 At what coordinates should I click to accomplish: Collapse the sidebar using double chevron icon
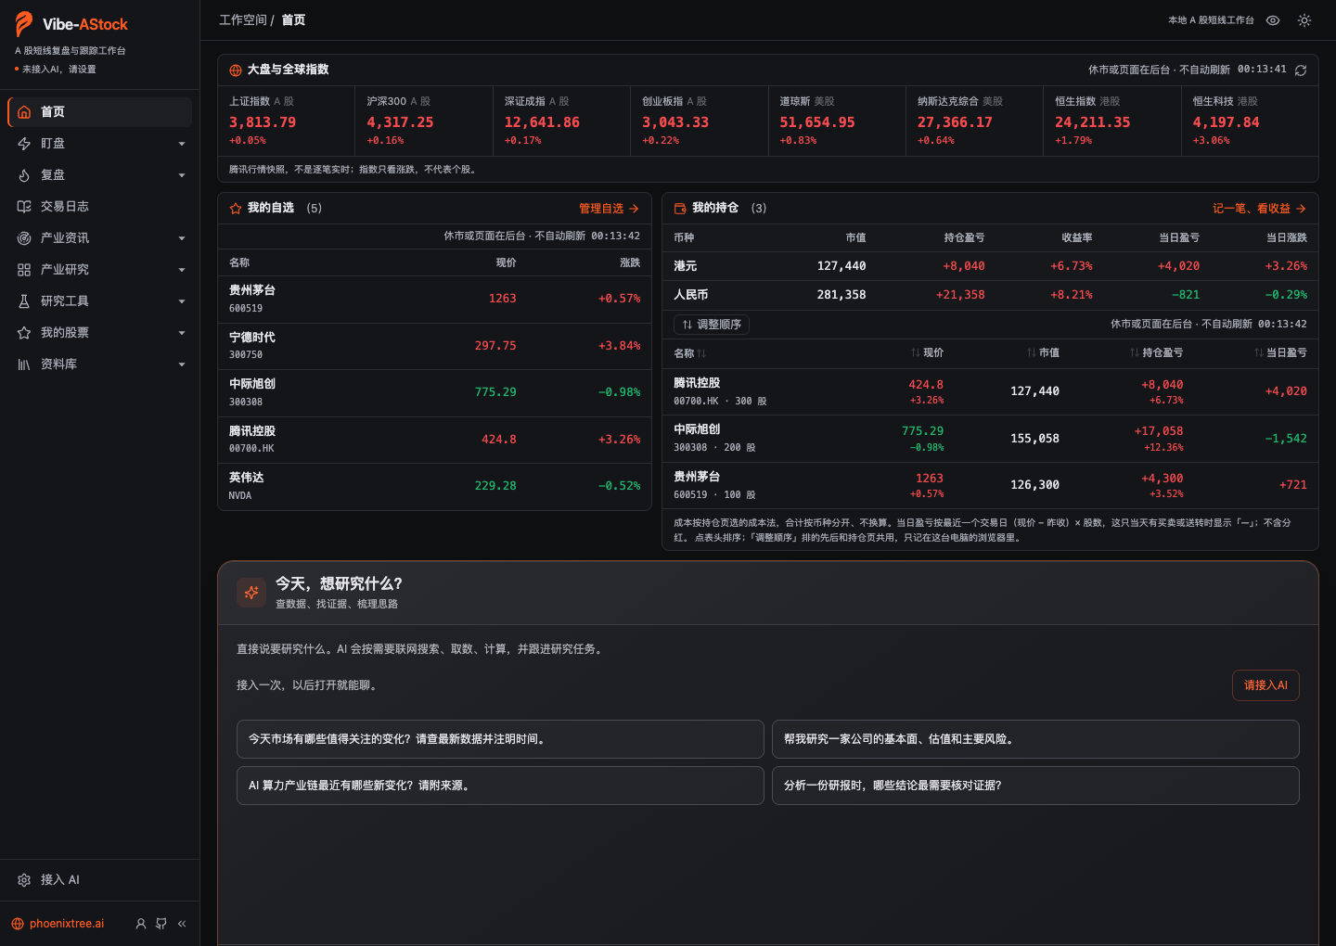182,924
